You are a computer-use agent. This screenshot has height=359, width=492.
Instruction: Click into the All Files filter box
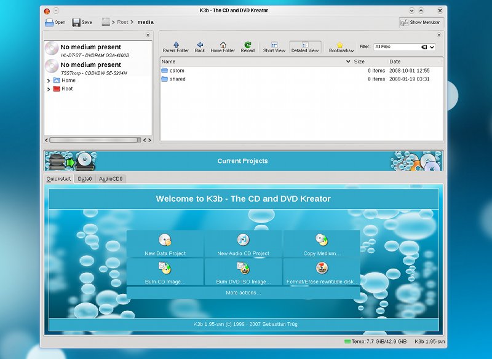tap(397, 47)
